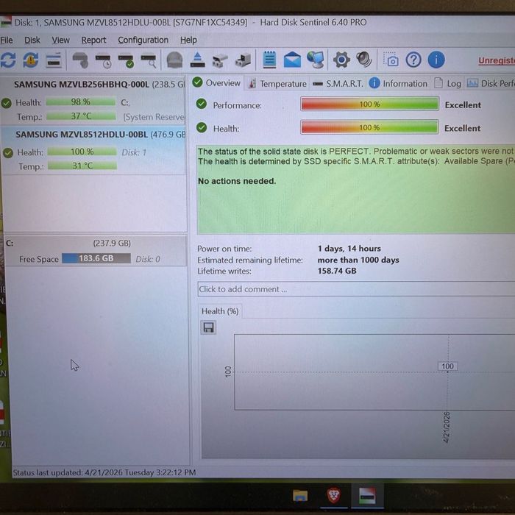515x515 pixels.
Task: Open the gear configuration icon
Action: [x=341, y=60]
